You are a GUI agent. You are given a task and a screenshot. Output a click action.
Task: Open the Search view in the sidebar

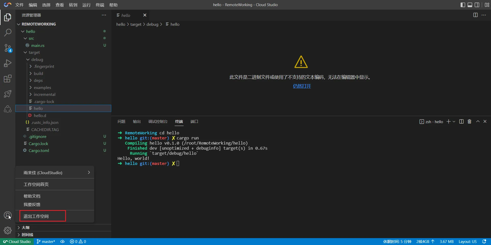[x=8, y=33]
